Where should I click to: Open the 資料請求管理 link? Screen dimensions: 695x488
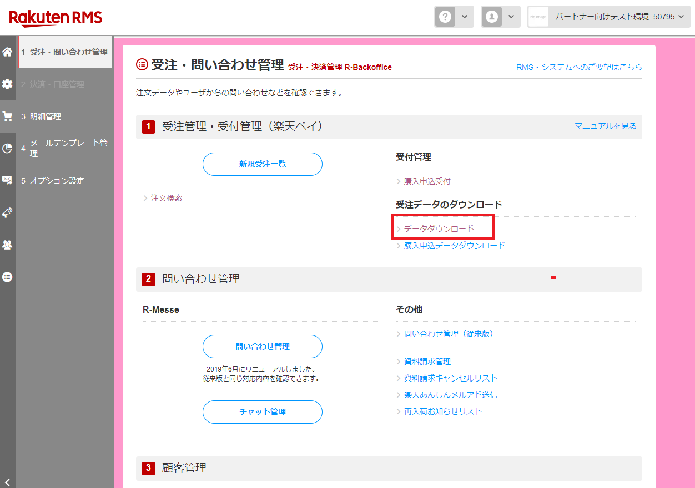pyautogui.click(x=427, y=362)
